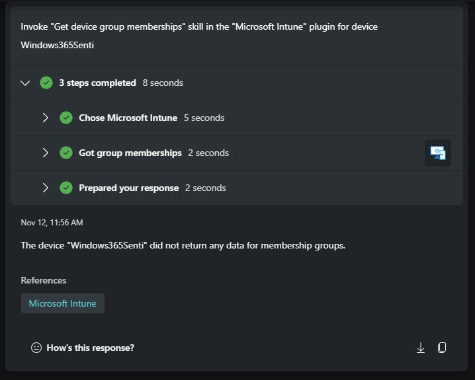Select the Chose Microsoft Intune step label
475x380 pixels.
point(128,118)
